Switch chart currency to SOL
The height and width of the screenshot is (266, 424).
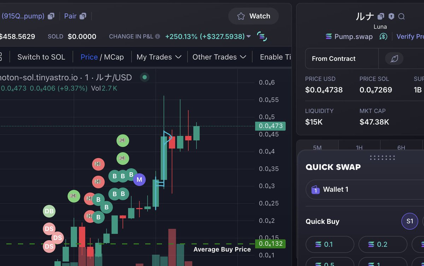pyautogui.click(x=41, y=57)
